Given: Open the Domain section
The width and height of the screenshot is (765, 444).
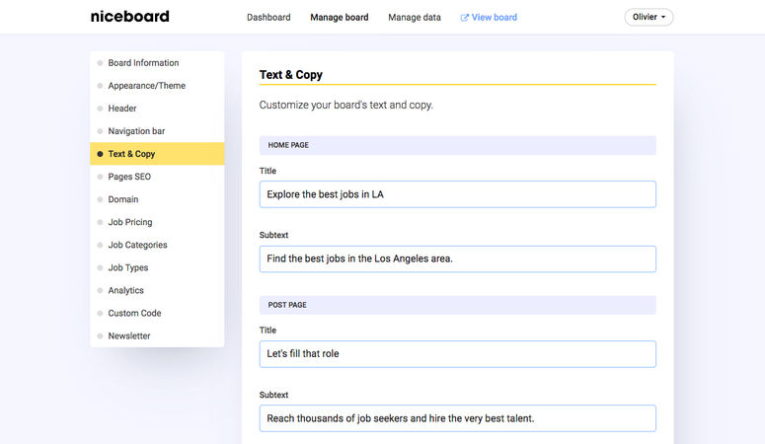Looking at the screenshot, I should [x=157, y=199].
